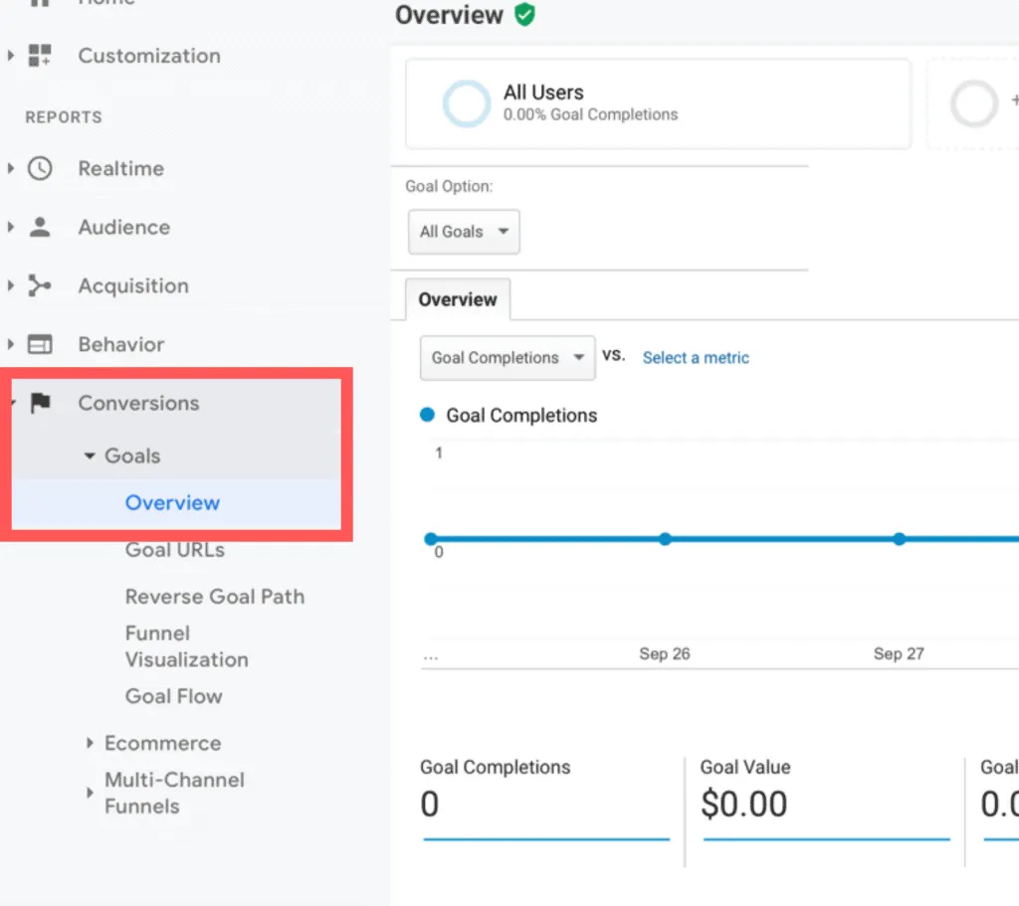
Task: Open Goal URLs report in sidebar
Action: [x=174, y=550]
